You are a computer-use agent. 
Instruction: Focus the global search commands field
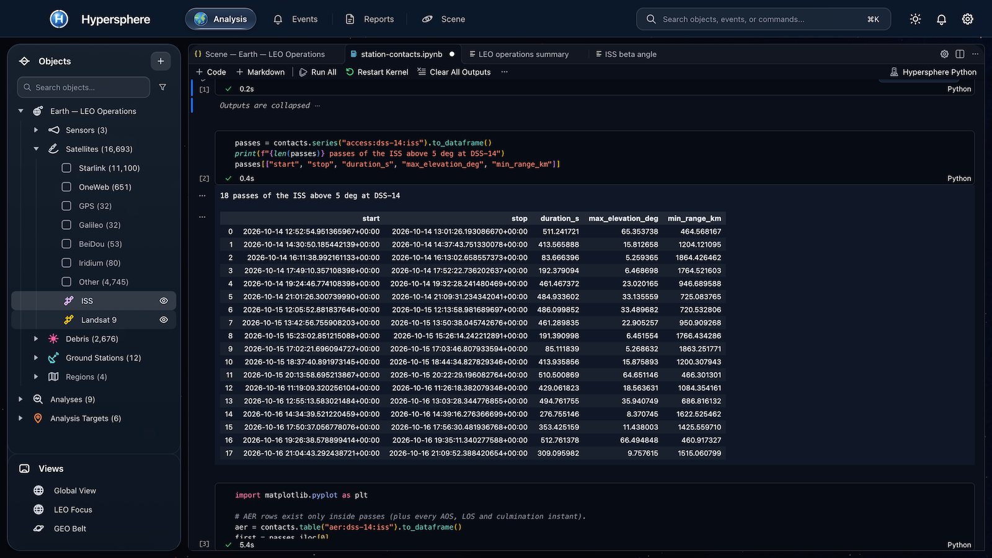pyautogui.click(x=763, y=19)
